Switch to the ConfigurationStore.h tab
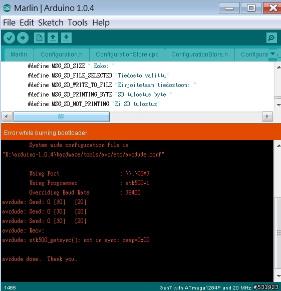Screen dimensions: 281x291 (199, 54)
